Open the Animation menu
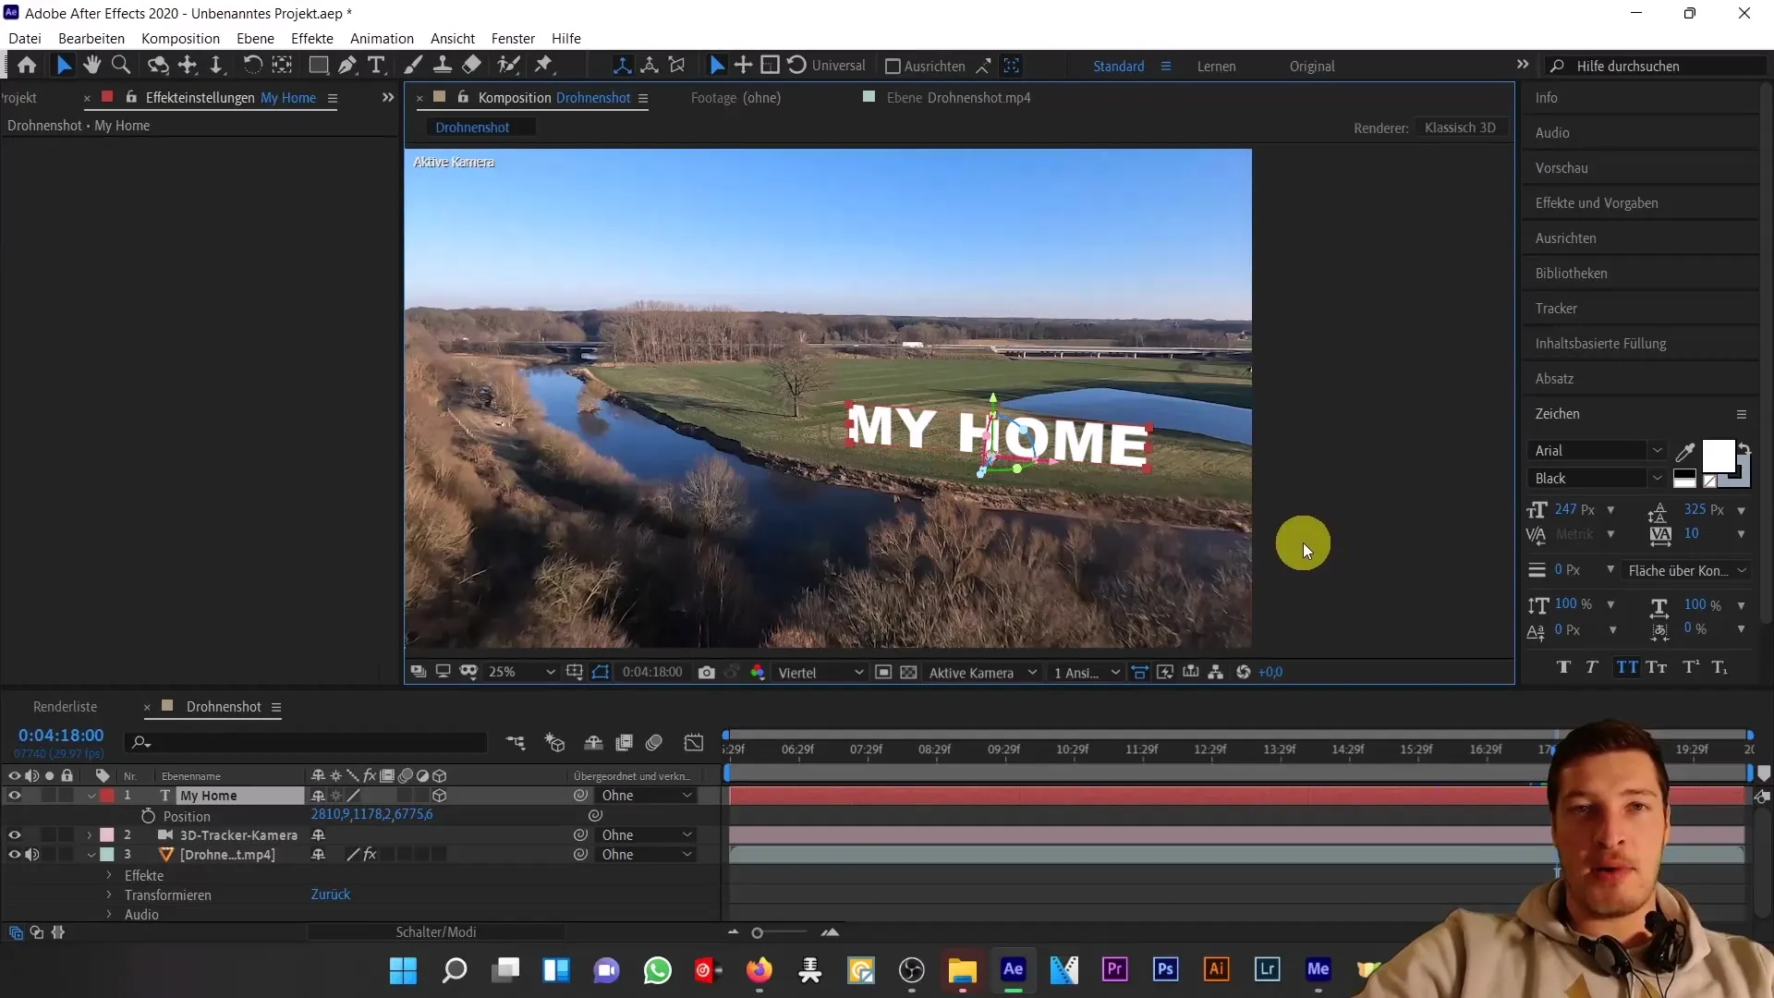 click(382, 39)
